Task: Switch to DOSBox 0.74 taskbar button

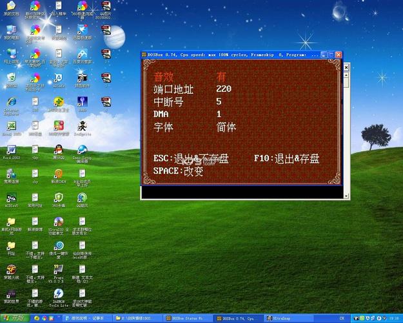Action: click(x=239, y=318)
